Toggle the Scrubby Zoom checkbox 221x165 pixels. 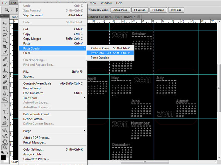pyautogui.click(x=90, y=10)
